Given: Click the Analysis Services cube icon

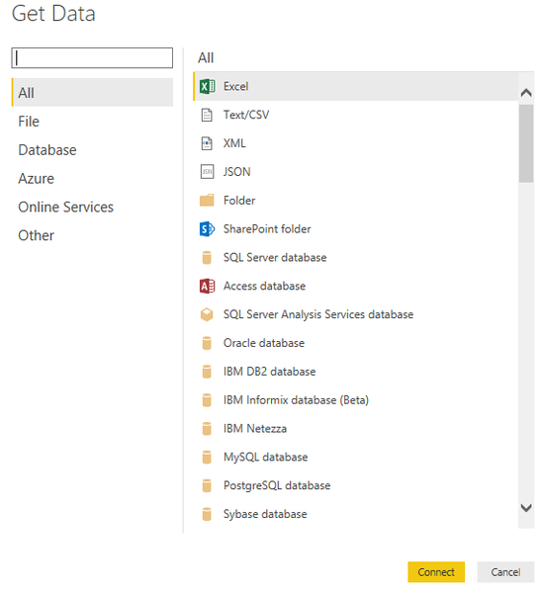Looking at the screenshot, I should 207,314.
